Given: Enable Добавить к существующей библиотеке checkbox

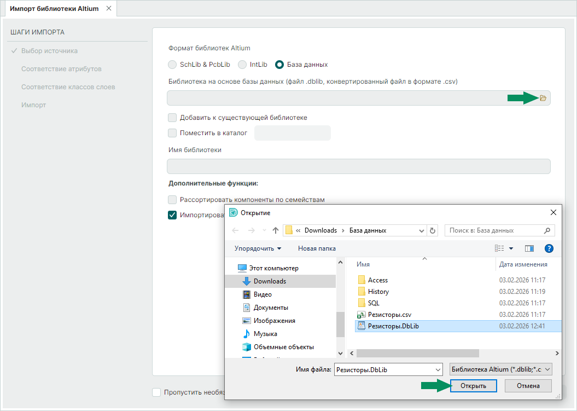Looking at the screenshot, I should pyautogui.click(x=172, y=118).
